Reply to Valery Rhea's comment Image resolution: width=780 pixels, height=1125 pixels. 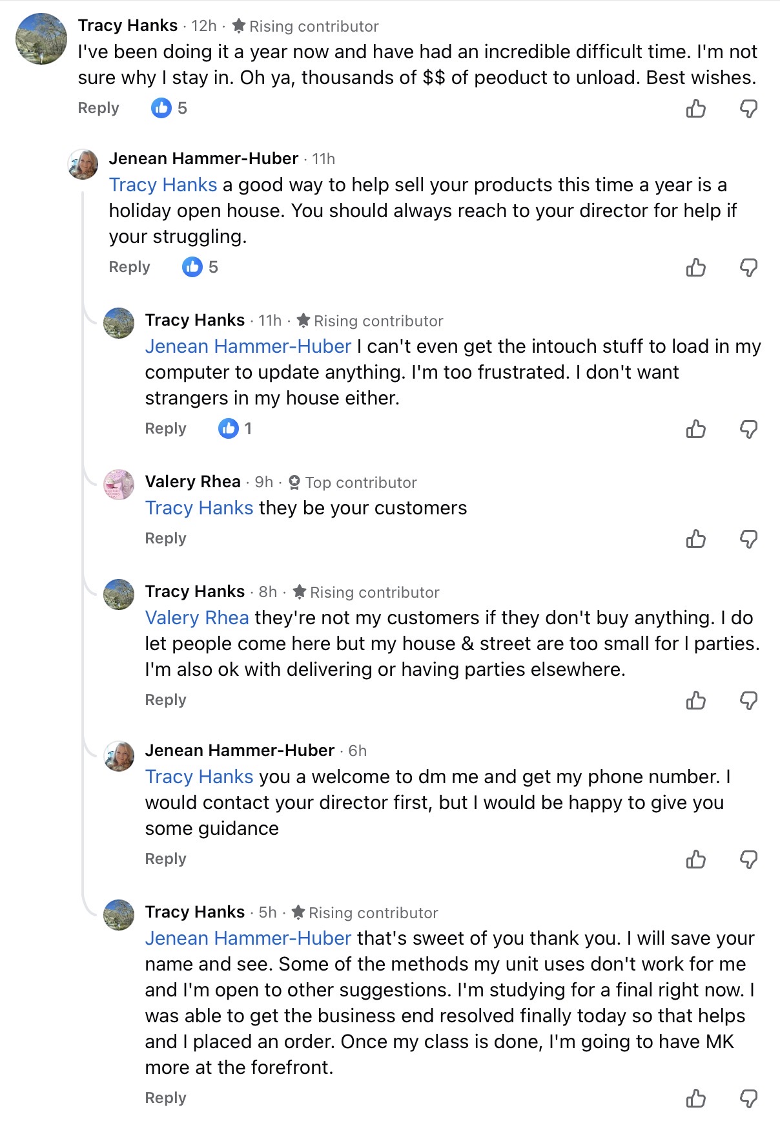click(165, 538)
